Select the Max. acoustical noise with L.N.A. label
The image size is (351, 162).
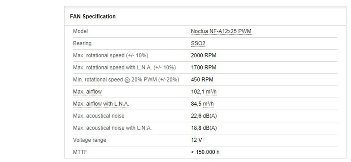112,128
